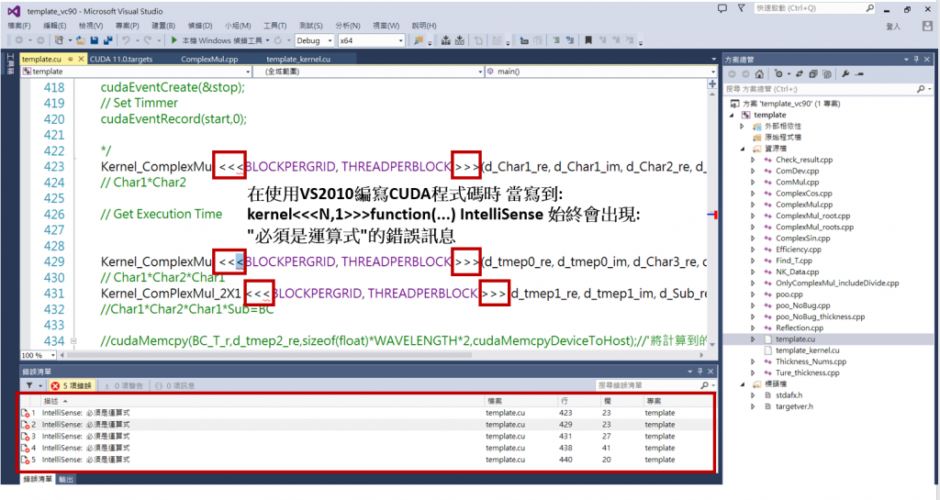Open the 編輯(E) menu

pos(54,26)
